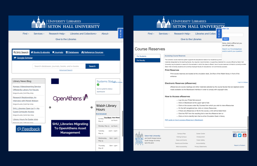Expand the Find menu on the Course Reserves page
257x166 pixels.
pyautogui.click(x=151, y=34)
